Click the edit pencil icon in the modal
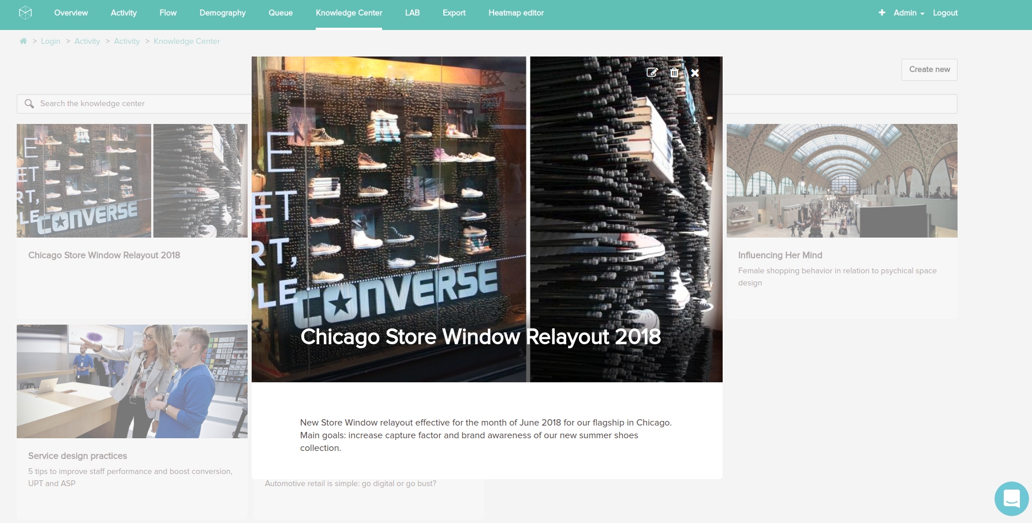1032x523 pixels. [x=652, y=73]
